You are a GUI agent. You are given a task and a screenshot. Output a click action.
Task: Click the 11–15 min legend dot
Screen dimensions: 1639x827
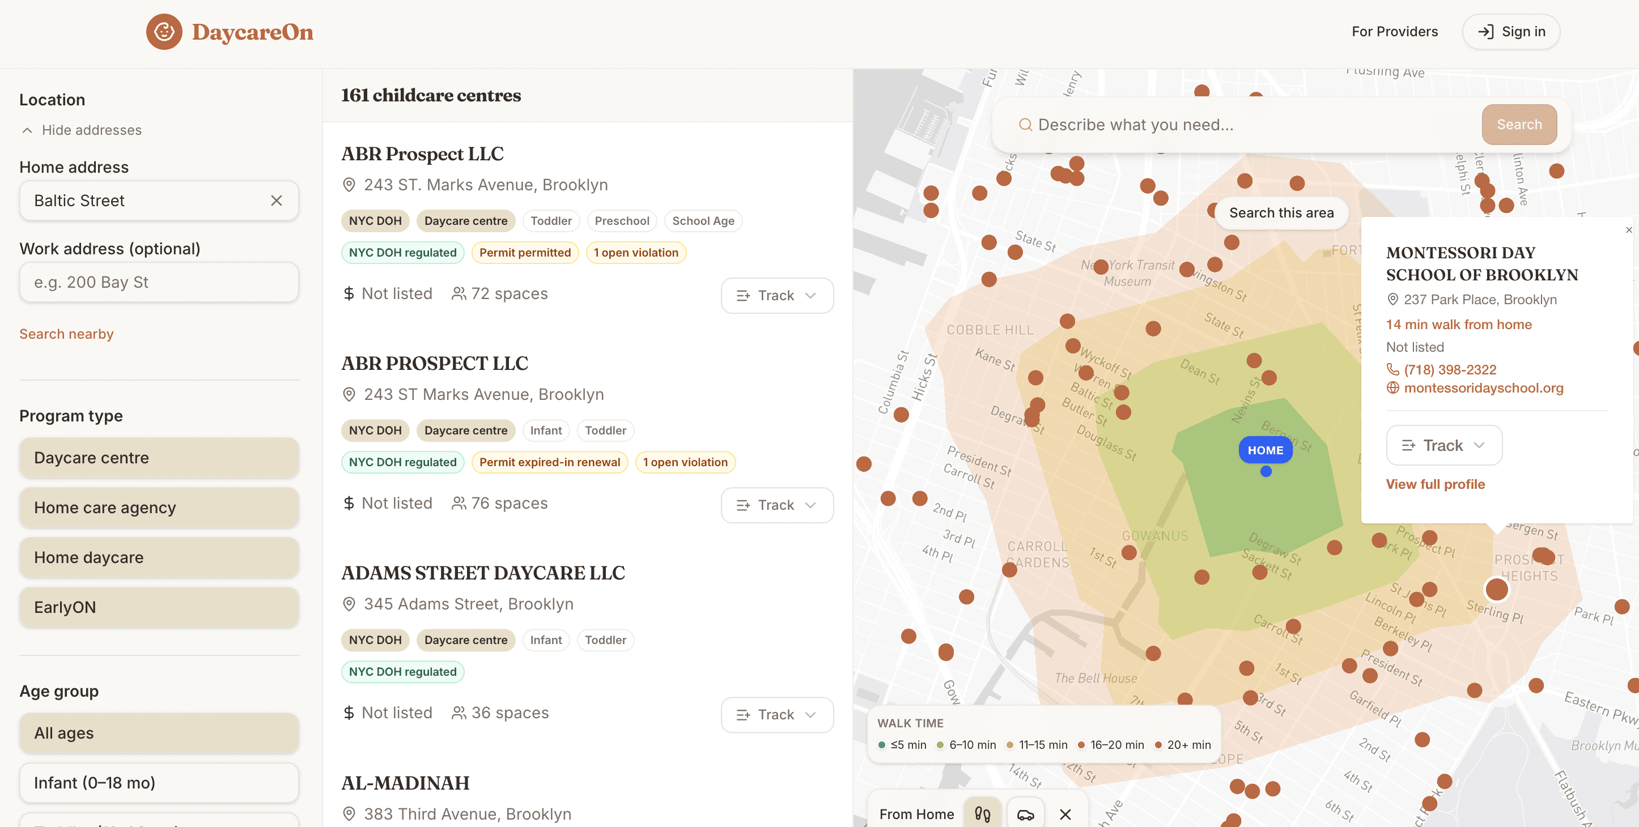(x=1010, y=744)
